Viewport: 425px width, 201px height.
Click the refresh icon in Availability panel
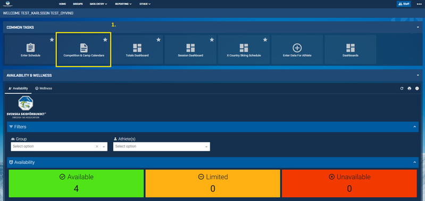tap(402, 89)
